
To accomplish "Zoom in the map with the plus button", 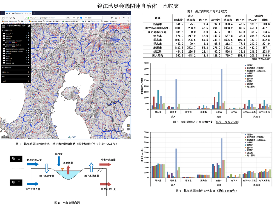I will click(128, 126).
